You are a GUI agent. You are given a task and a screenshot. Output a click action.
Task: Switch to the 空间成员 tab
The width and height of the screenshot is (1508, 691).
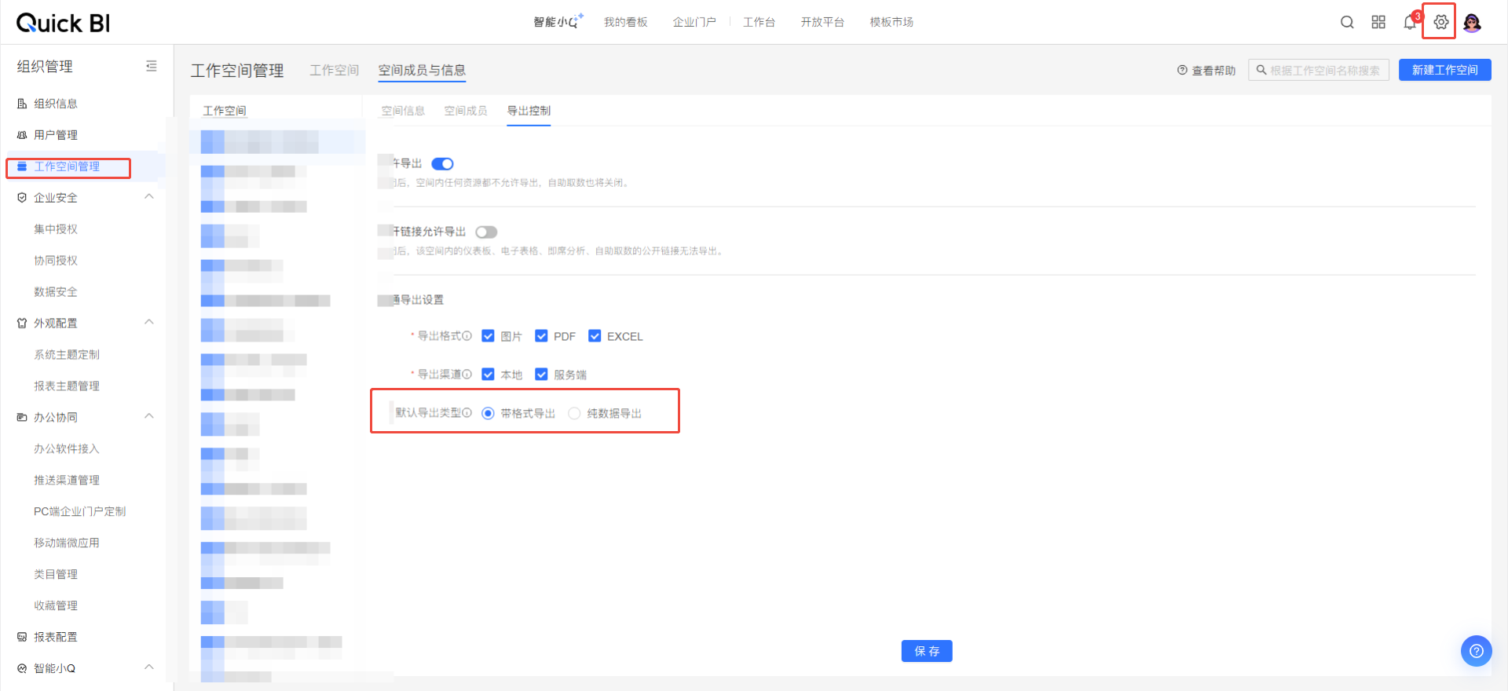point(466,111)
